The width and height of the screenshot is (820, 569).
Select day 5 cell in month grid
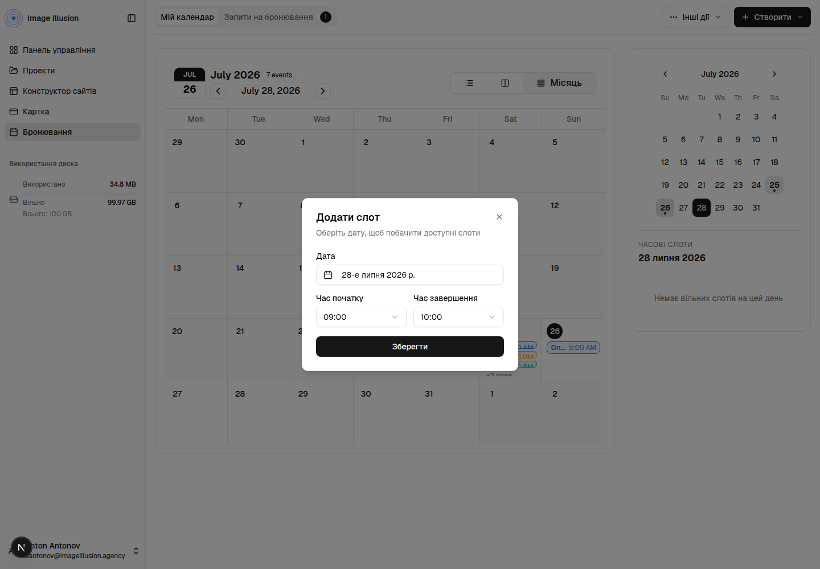(573, 161)
